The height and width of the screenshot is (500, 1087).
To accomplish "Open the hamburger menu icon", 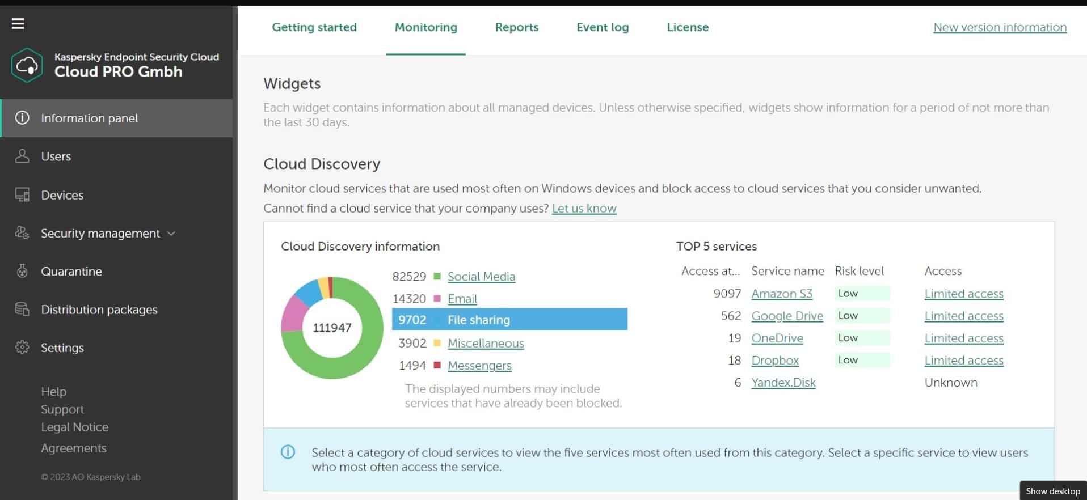I will (x=18, y=24).
